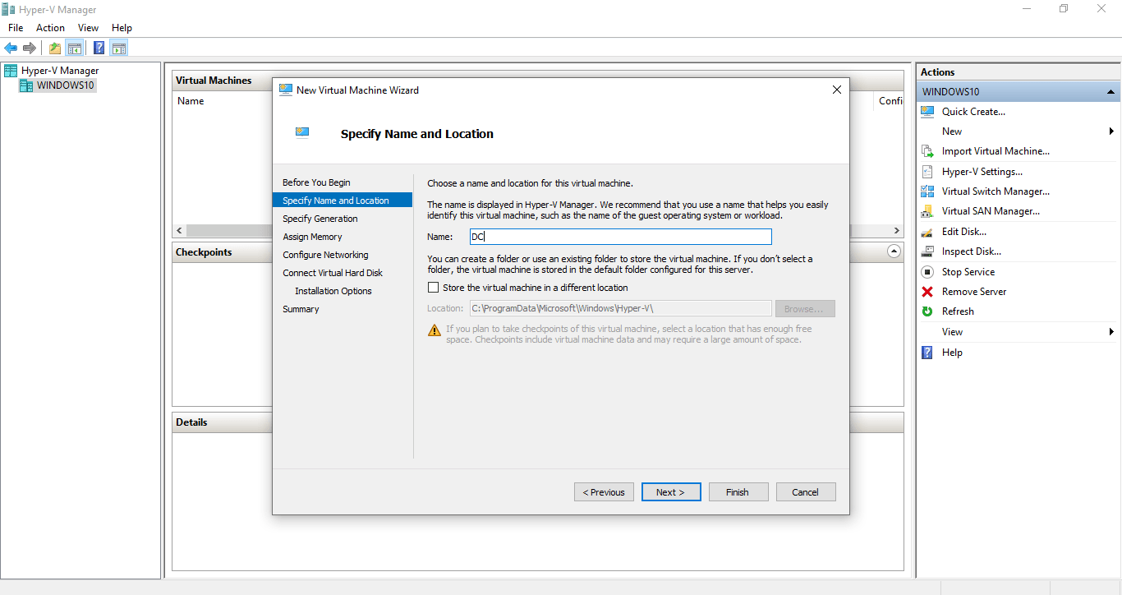
Task: Click the wizard header monitor icon
Action: coord(303,133)
